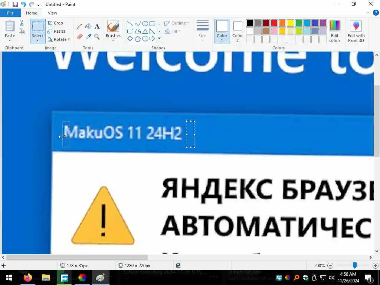Viewport: 380px width, 285px height.
Task: Open the Fill dropdown
Action: point(172,31)
